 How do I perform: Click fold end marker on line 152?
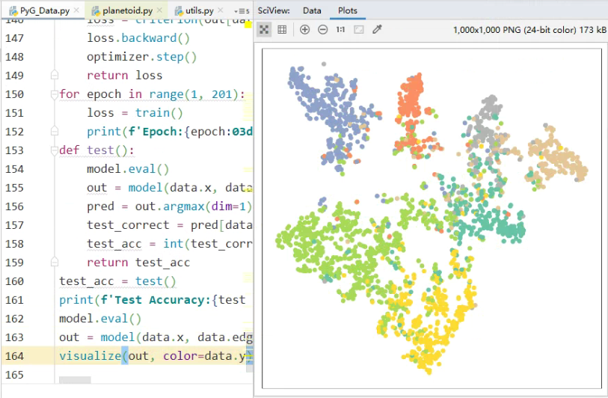(55, 131)
